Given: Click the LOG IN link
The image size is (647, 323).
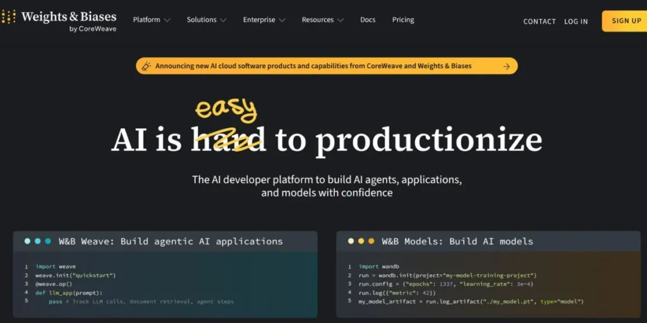Looking at the screenshot, I should click(x=576, y=21).
